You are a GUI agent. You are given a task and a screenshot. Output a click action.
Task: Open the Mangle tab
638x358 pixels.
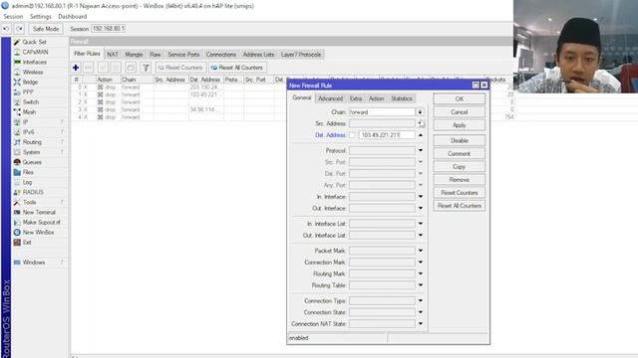134,55
